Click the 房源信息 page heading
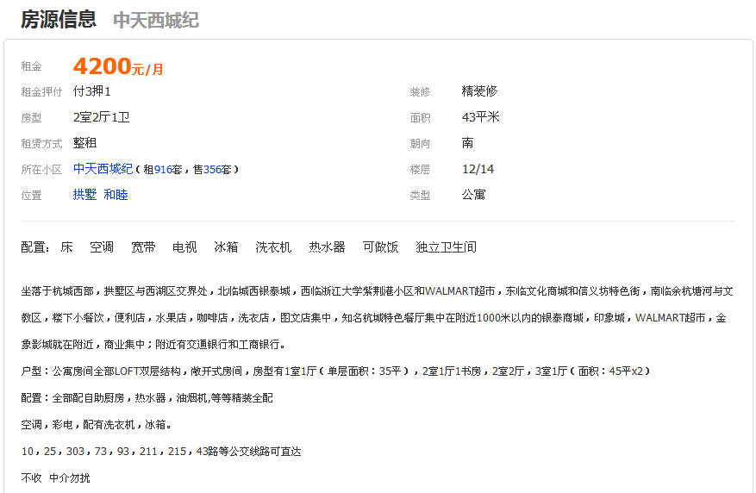 [59, 19]
